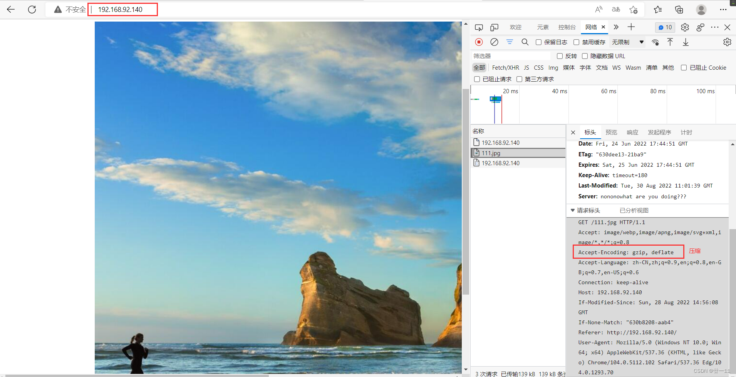The width and height of the screenshot is (736, 377).
Task: Open DevTools customize ellipsis menu
Action: pos(715,27)
